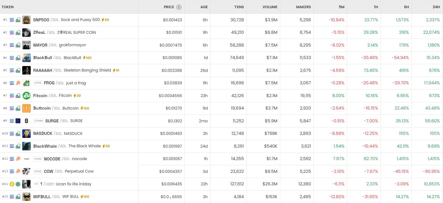The height and width of the screenshot is (203, 443).
Task: Click the boost 100 badge on BlackBull
Action: point(87,58)
